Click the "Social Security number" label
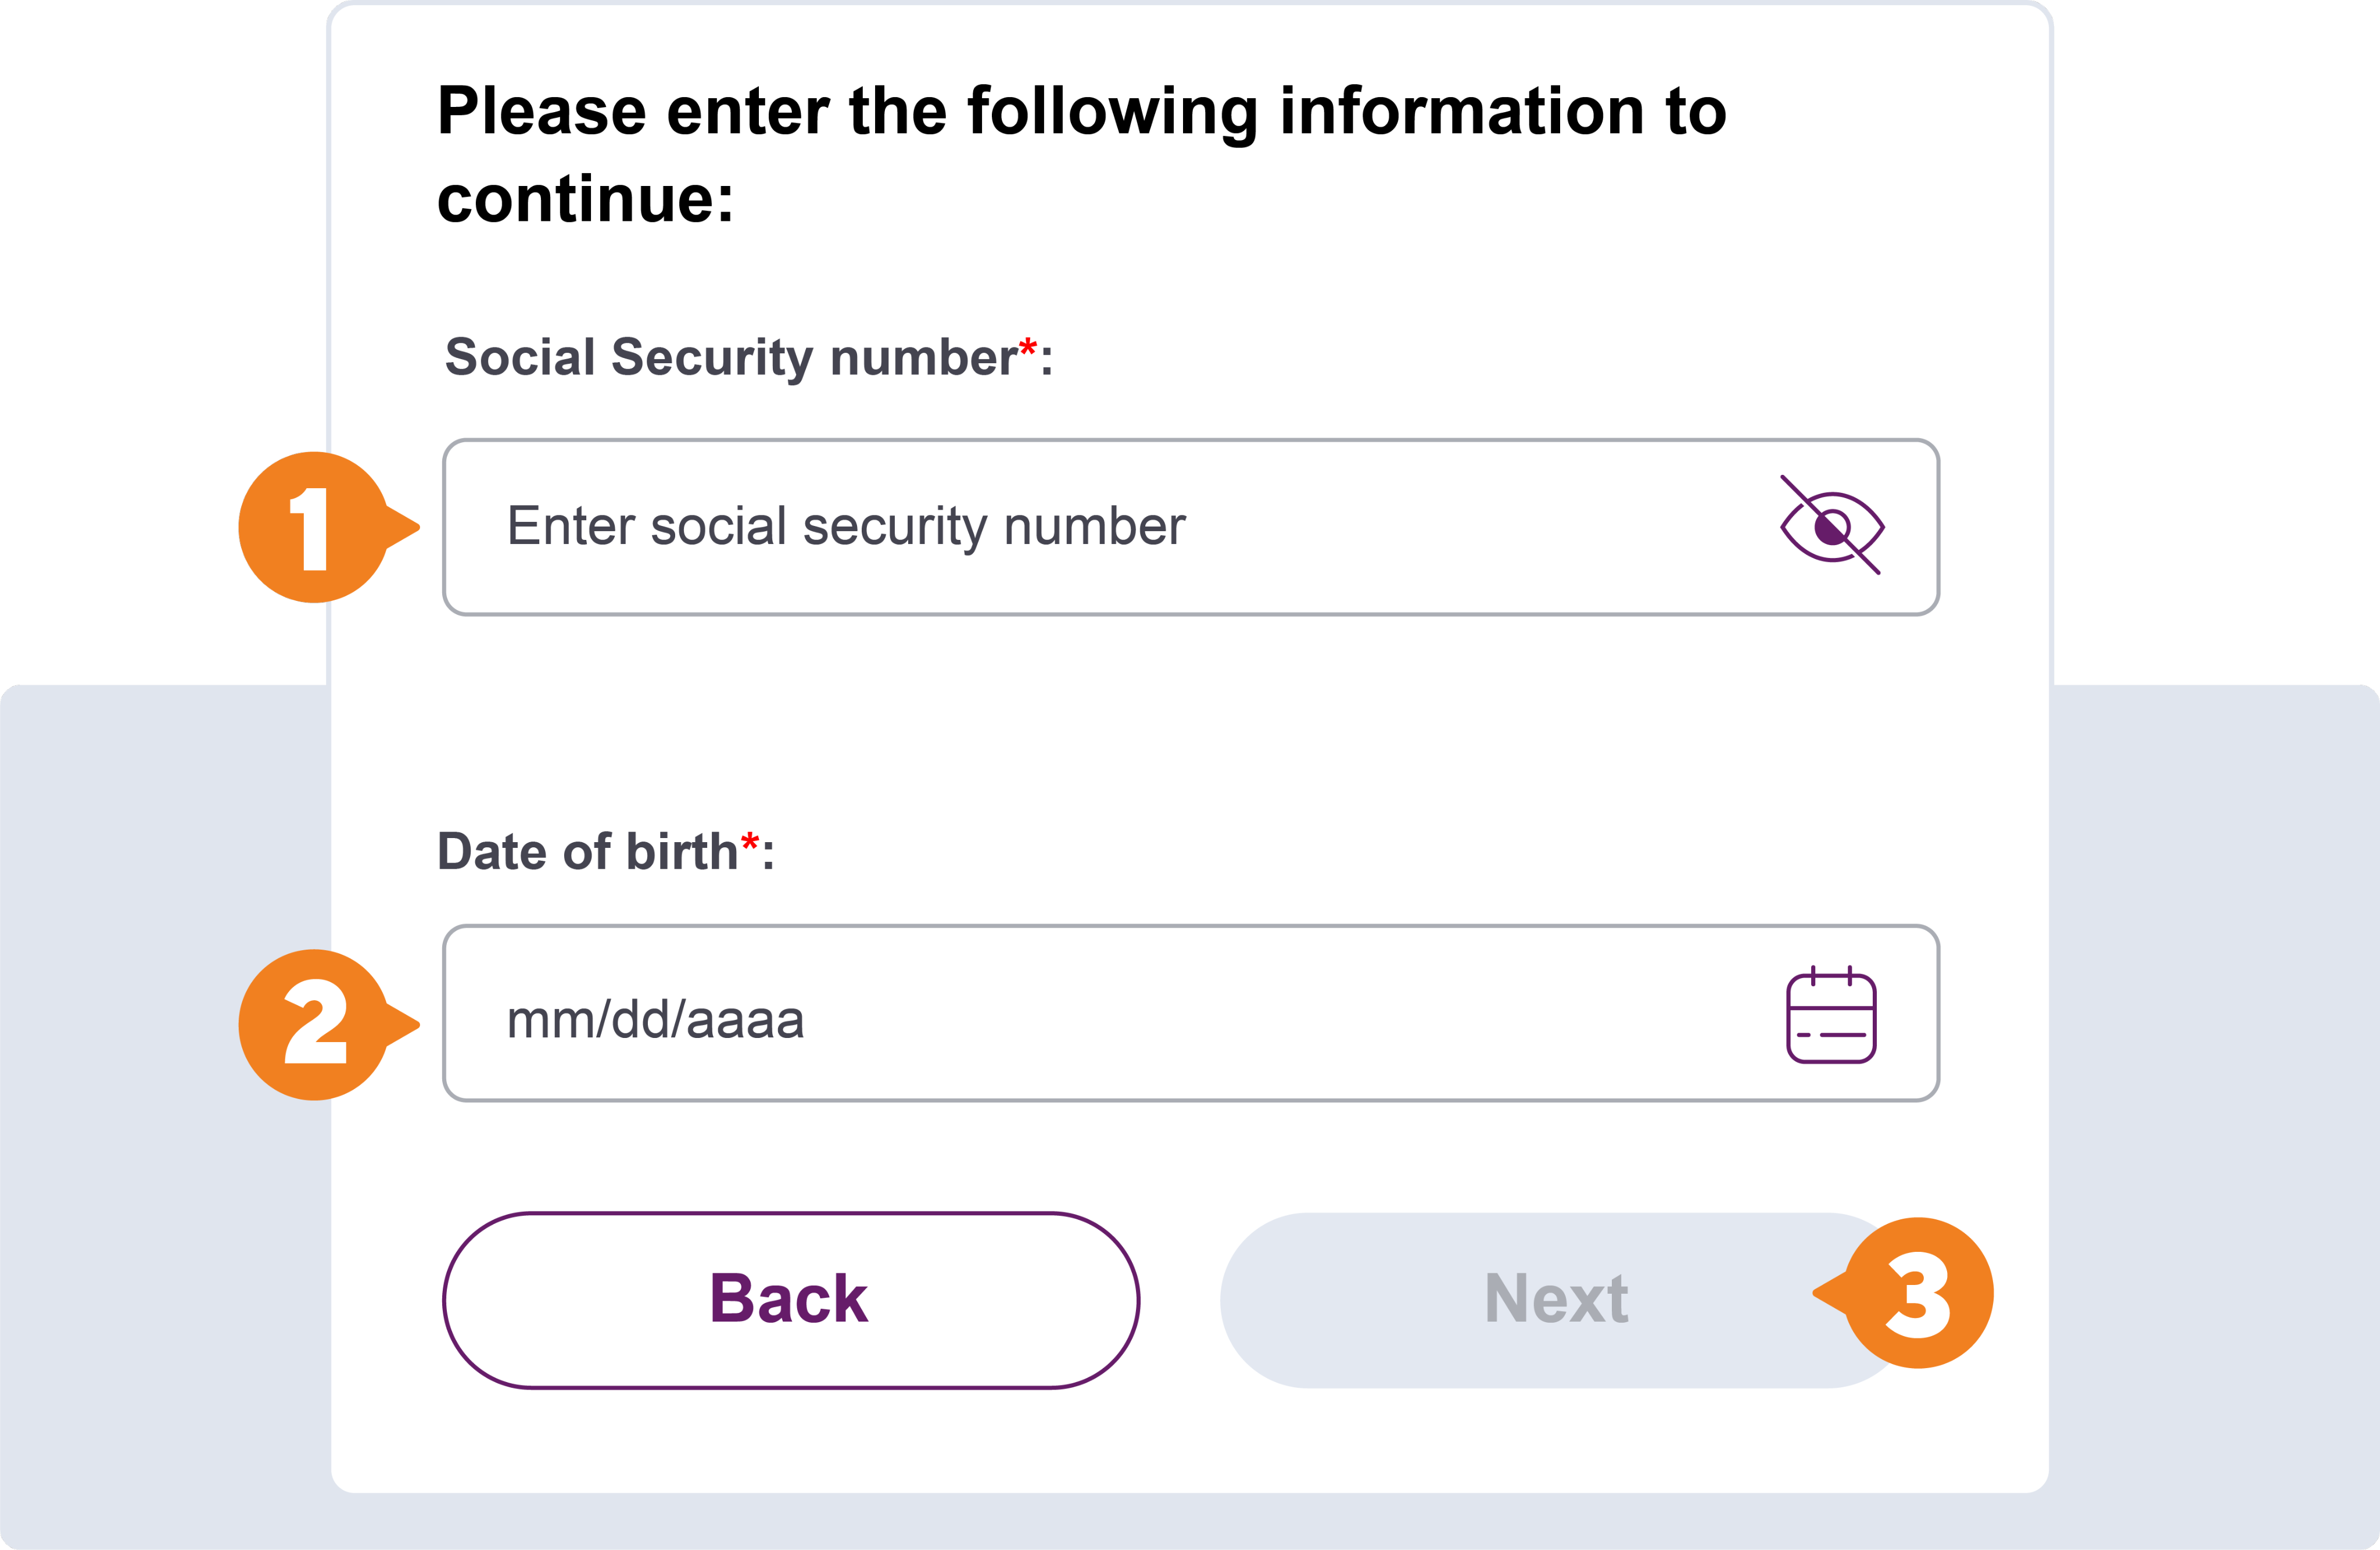Screen dimensions: 2380x1550 pos(730,357)
